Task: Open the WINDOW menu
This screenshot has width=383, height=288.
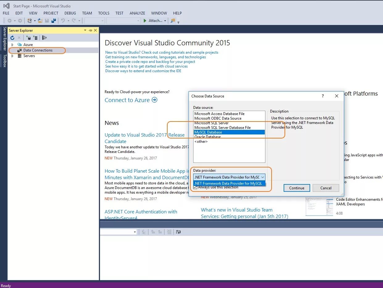Action: coord(159,13)
